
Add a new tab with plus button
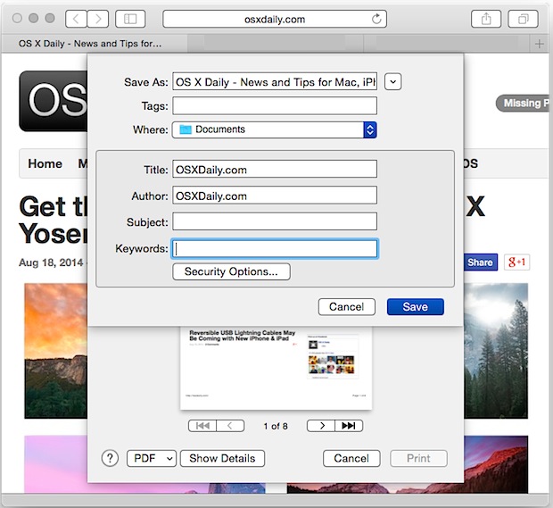click(540, 44)
